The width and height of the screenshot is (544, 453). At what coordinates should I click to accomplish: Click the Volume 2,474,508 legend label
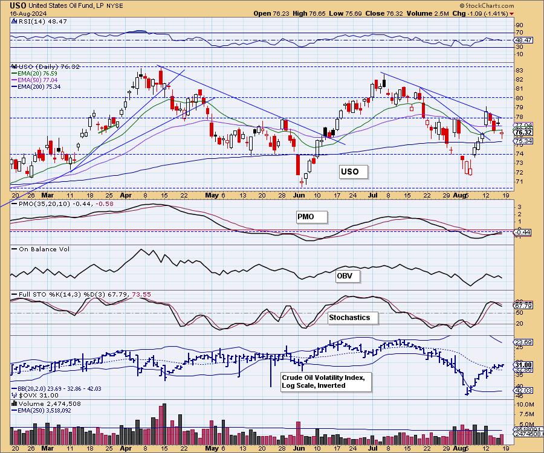pos(46,404)
